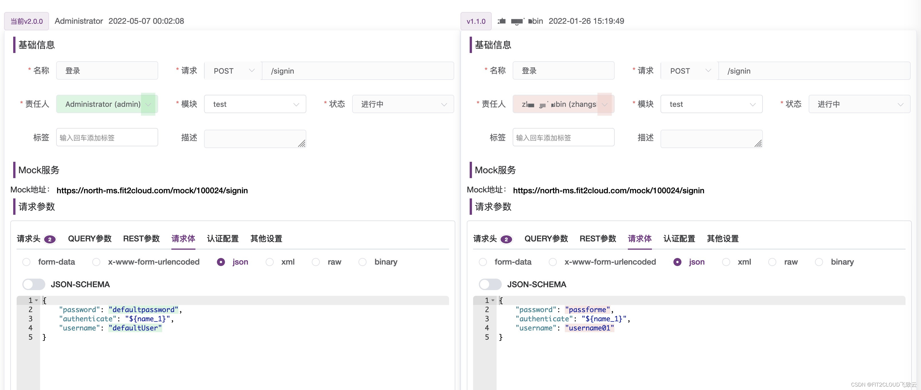
Task: Select json radio in left v2.0.0 panel
Action: 221,262
